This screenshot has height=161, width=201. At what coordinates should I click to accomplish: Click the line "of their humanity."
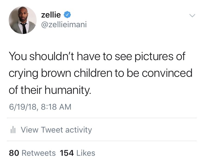[x=50, y=90]
